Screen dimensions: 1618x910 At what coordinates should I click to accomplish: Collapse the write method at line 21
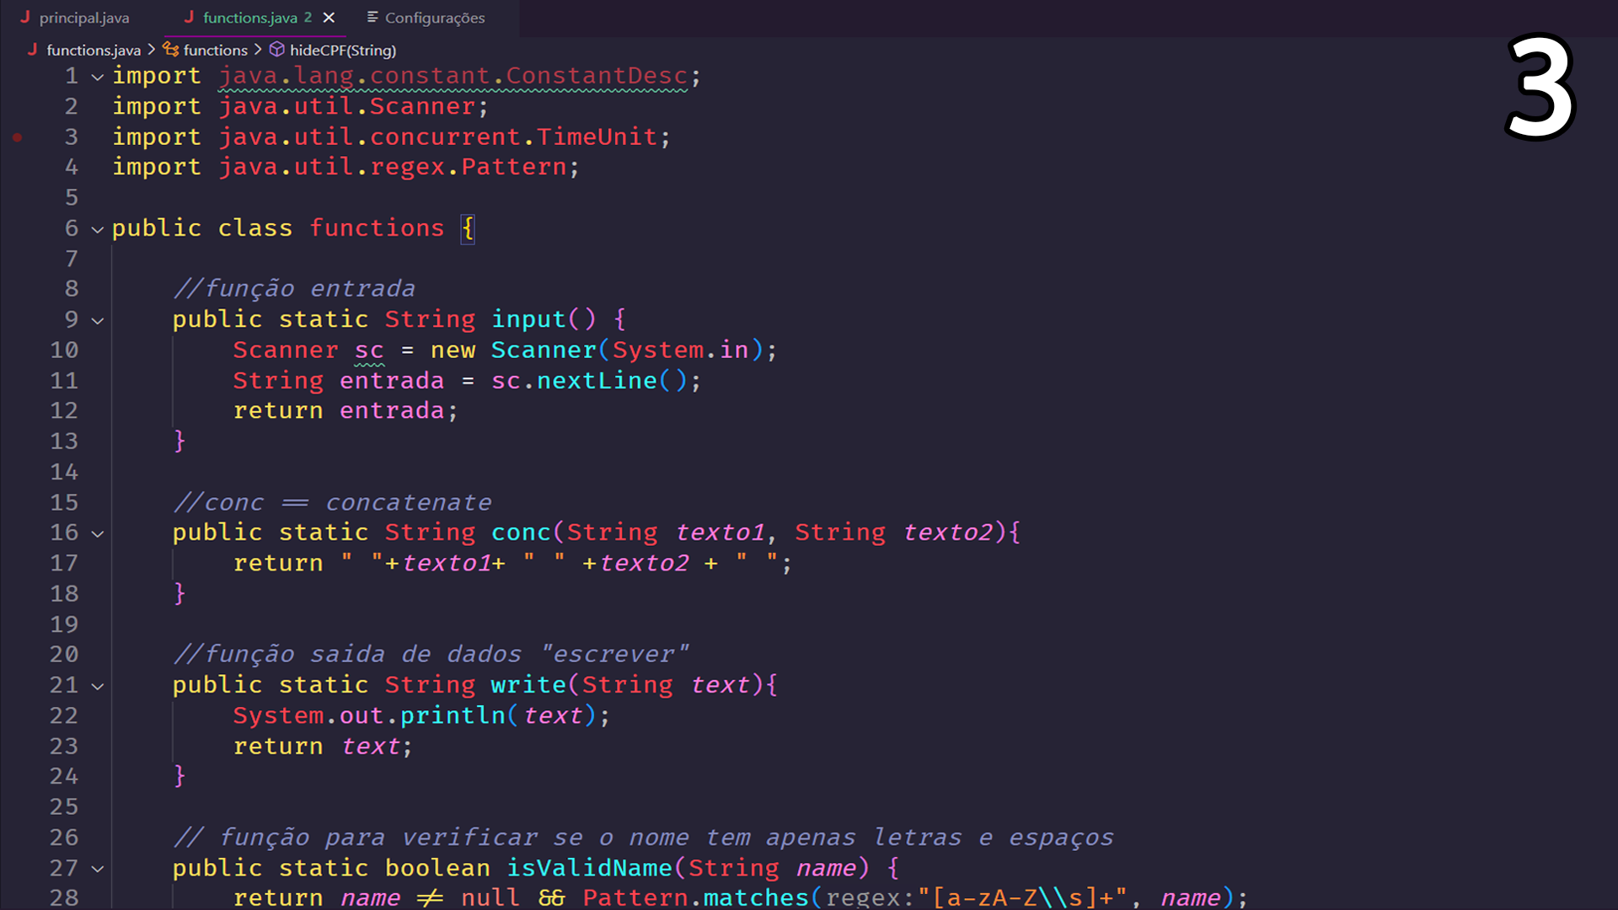coord(98,686)
